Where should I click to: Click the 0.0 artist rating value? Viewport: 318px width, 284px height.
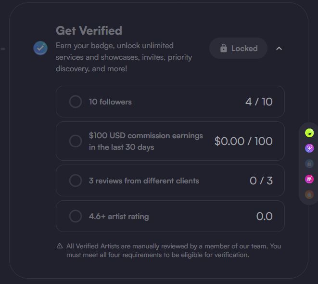pyautogui.click(x=265, y=216)
